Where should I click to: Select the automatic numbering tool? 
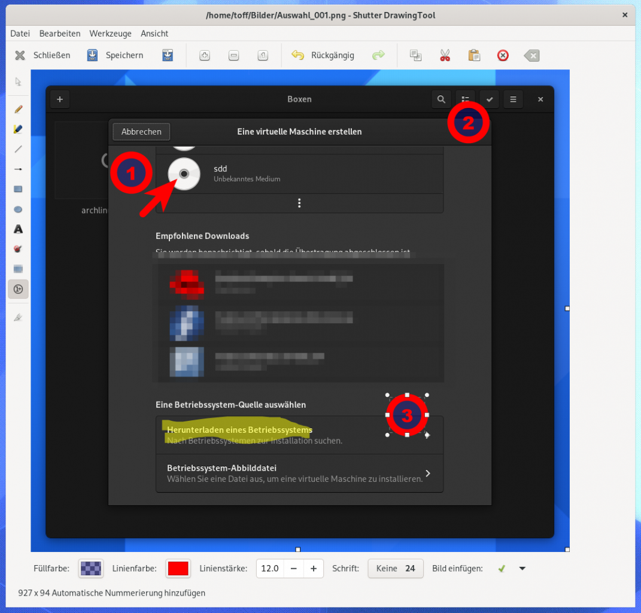point(18,289)
